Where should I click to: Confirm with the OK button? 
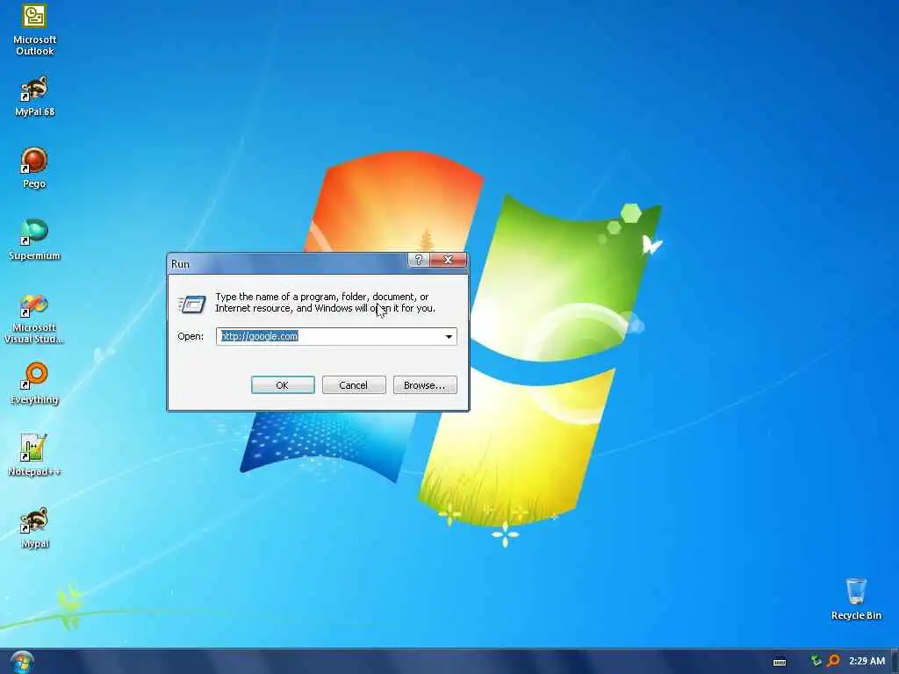pos(283,385)
